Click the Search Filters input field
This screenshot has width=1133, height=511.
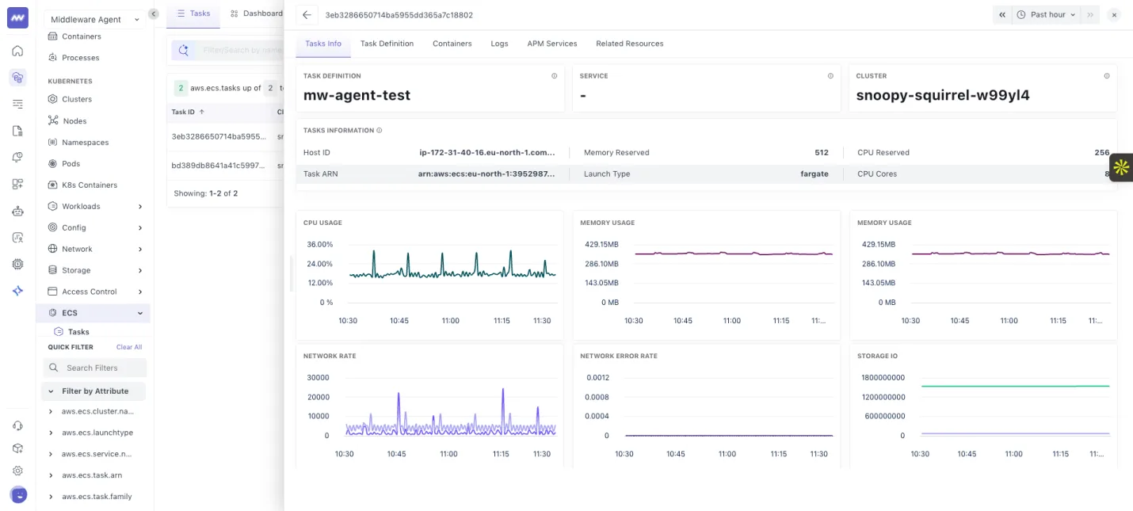click(94, 368)
